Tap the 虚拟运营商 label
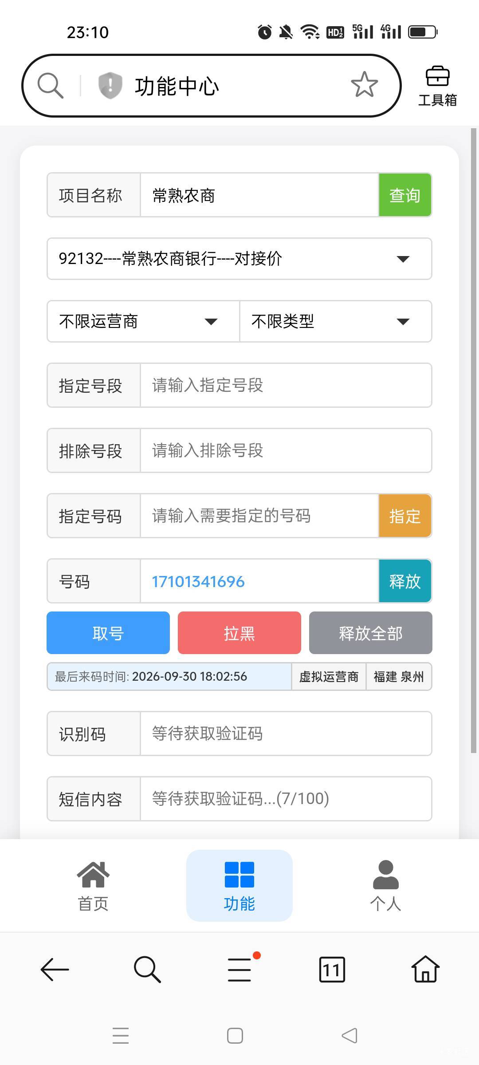Viewport: 479px width, 1065px height. point(329,677)
